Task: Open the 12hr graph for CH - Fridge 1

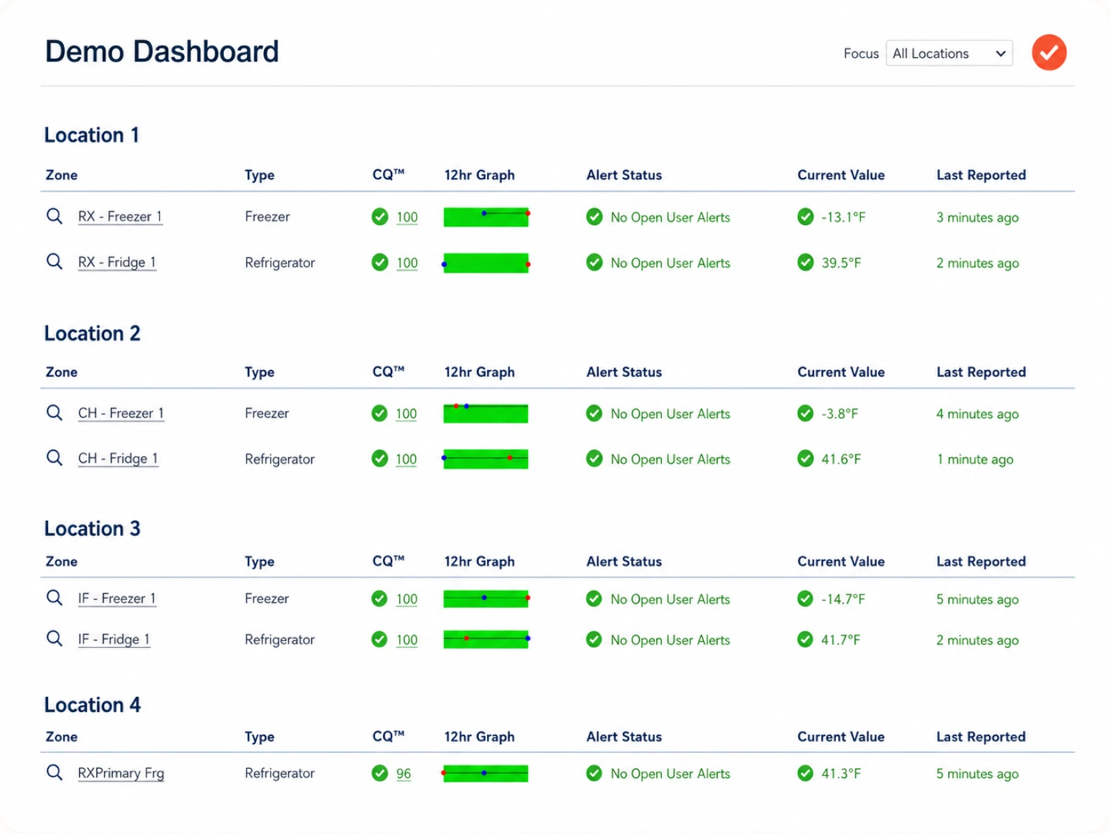Action: pos(485,459)
